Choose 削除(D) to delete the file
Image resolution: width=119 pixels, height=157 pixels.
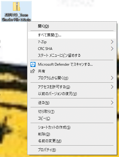(72, 134)
